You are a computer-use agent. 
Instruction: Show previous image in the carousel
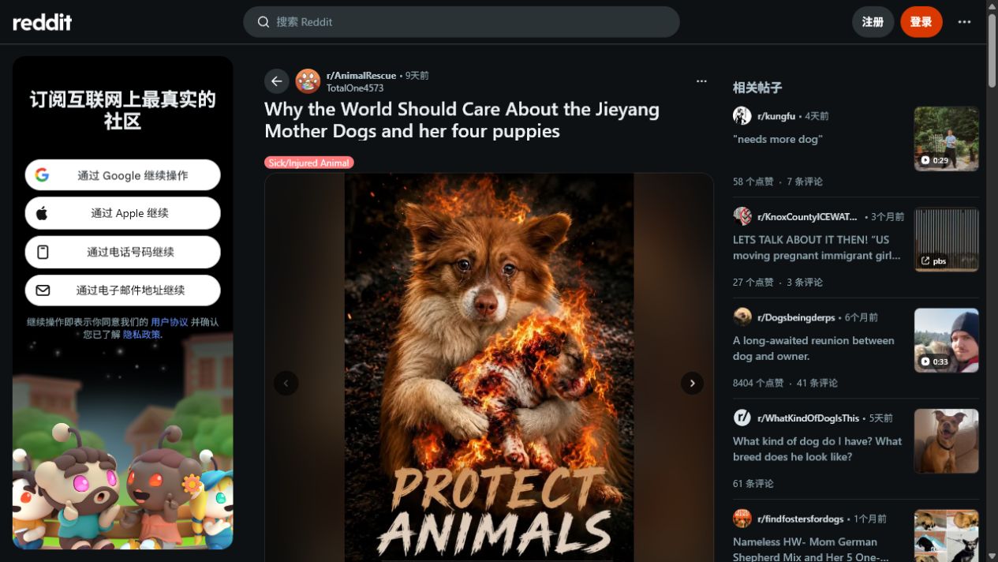coord(286,383)
